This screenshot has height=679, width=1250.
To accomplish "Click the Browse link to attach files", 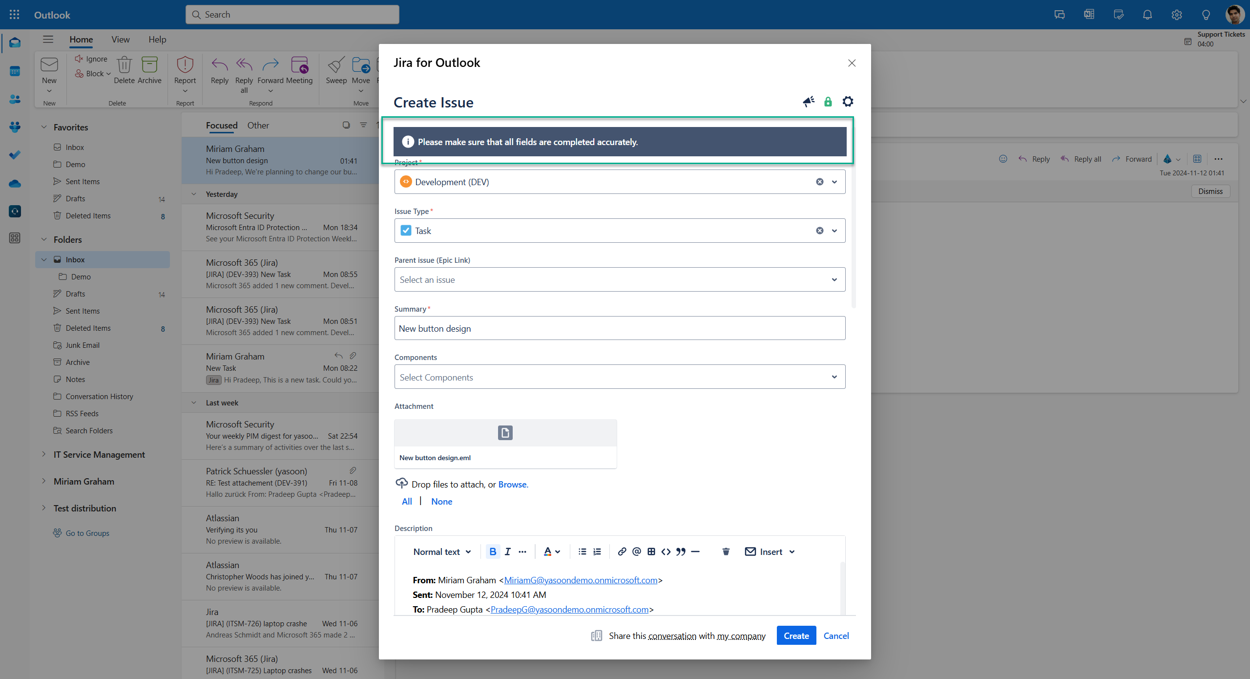I will (x=512, y=484).
